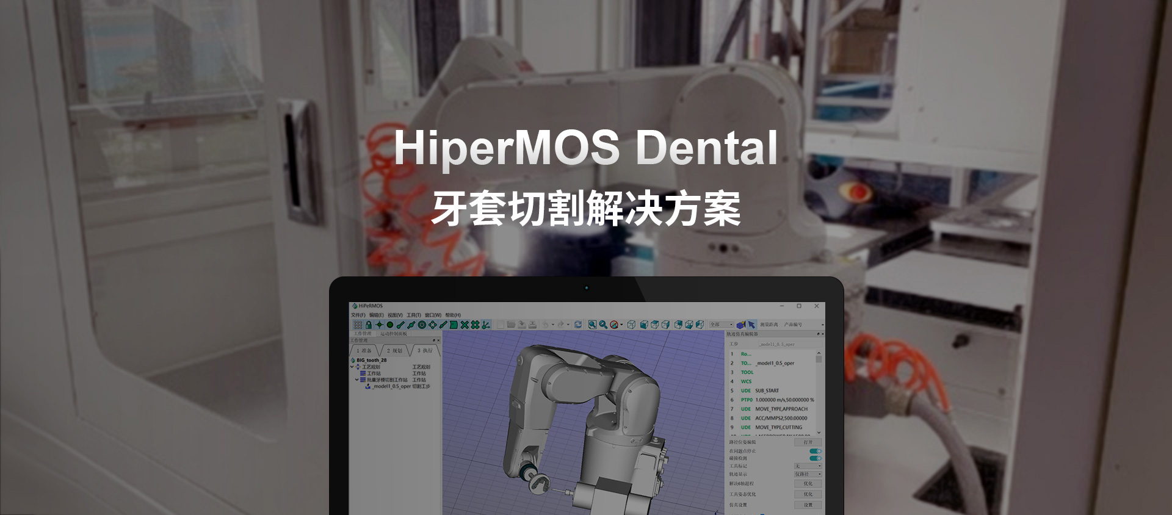This screenshot has height=515, width=1172.
Task: Open the 工具标记 dropdown
Action: [x=808, y=466]
